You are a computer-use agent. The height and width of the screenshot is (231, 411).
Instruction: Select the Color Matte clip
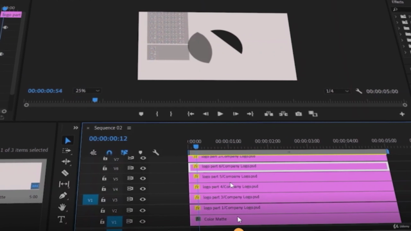(295, 219)
